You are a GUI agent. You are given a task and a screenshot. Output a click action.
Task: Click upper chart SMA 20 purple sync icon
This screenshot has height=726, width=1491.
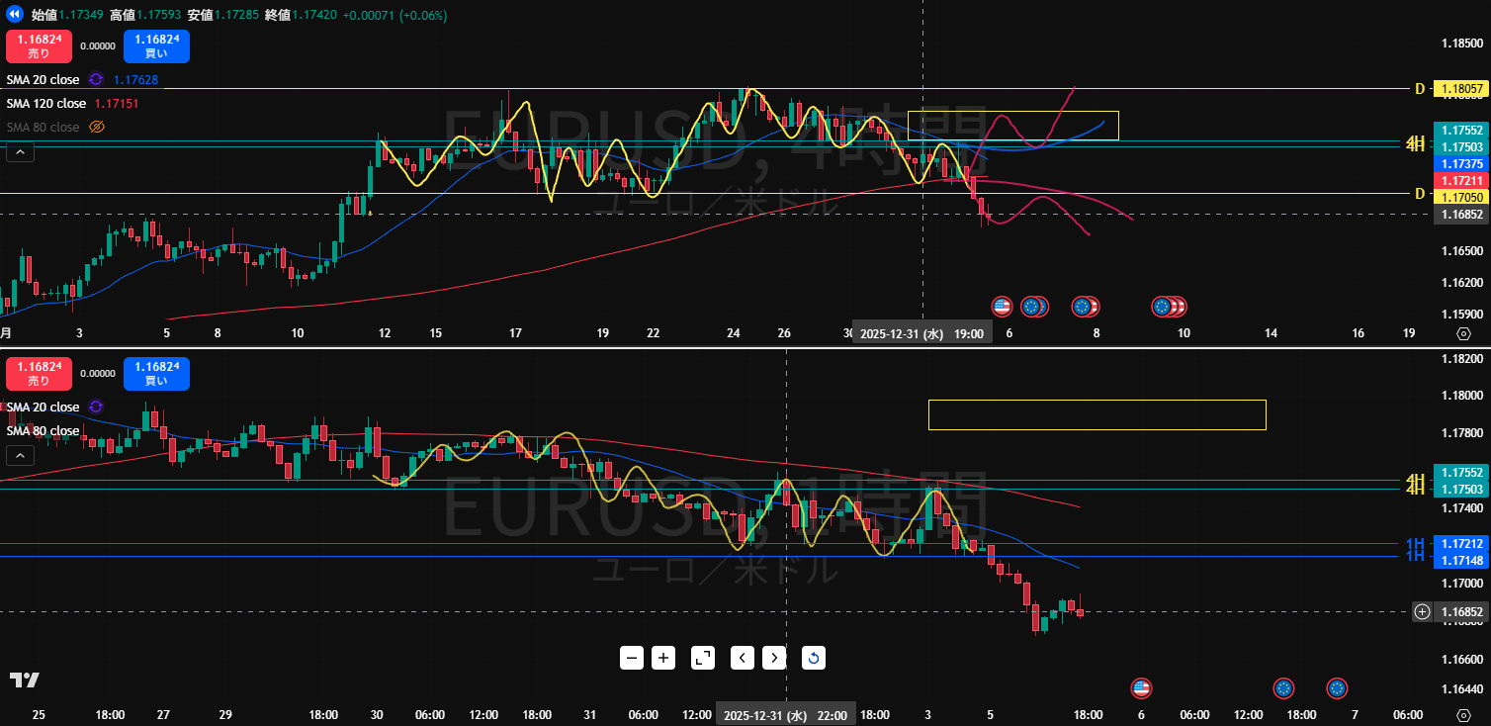pyautogui.click(x=96, y=79)
